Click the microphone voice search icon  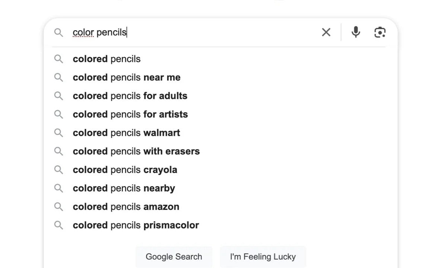point(356,32)
